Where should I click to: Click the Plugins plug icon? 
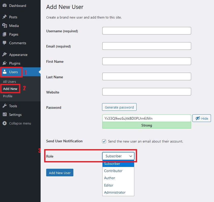click(x=5, y=63)
